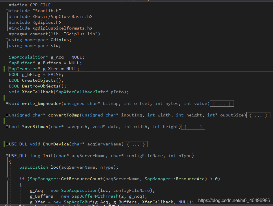Click the SapLocation type name
The image size is (273, 206).
34,167
